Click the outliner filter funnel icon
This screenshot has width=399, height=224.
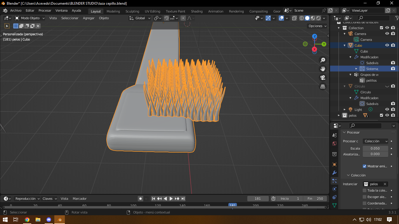pos(397,18)
